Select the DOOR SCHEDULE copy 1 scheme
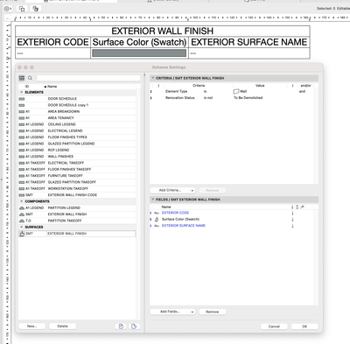The height and width of the screenshot is (344, 350). pyautogui.click(x=77, y=105)
